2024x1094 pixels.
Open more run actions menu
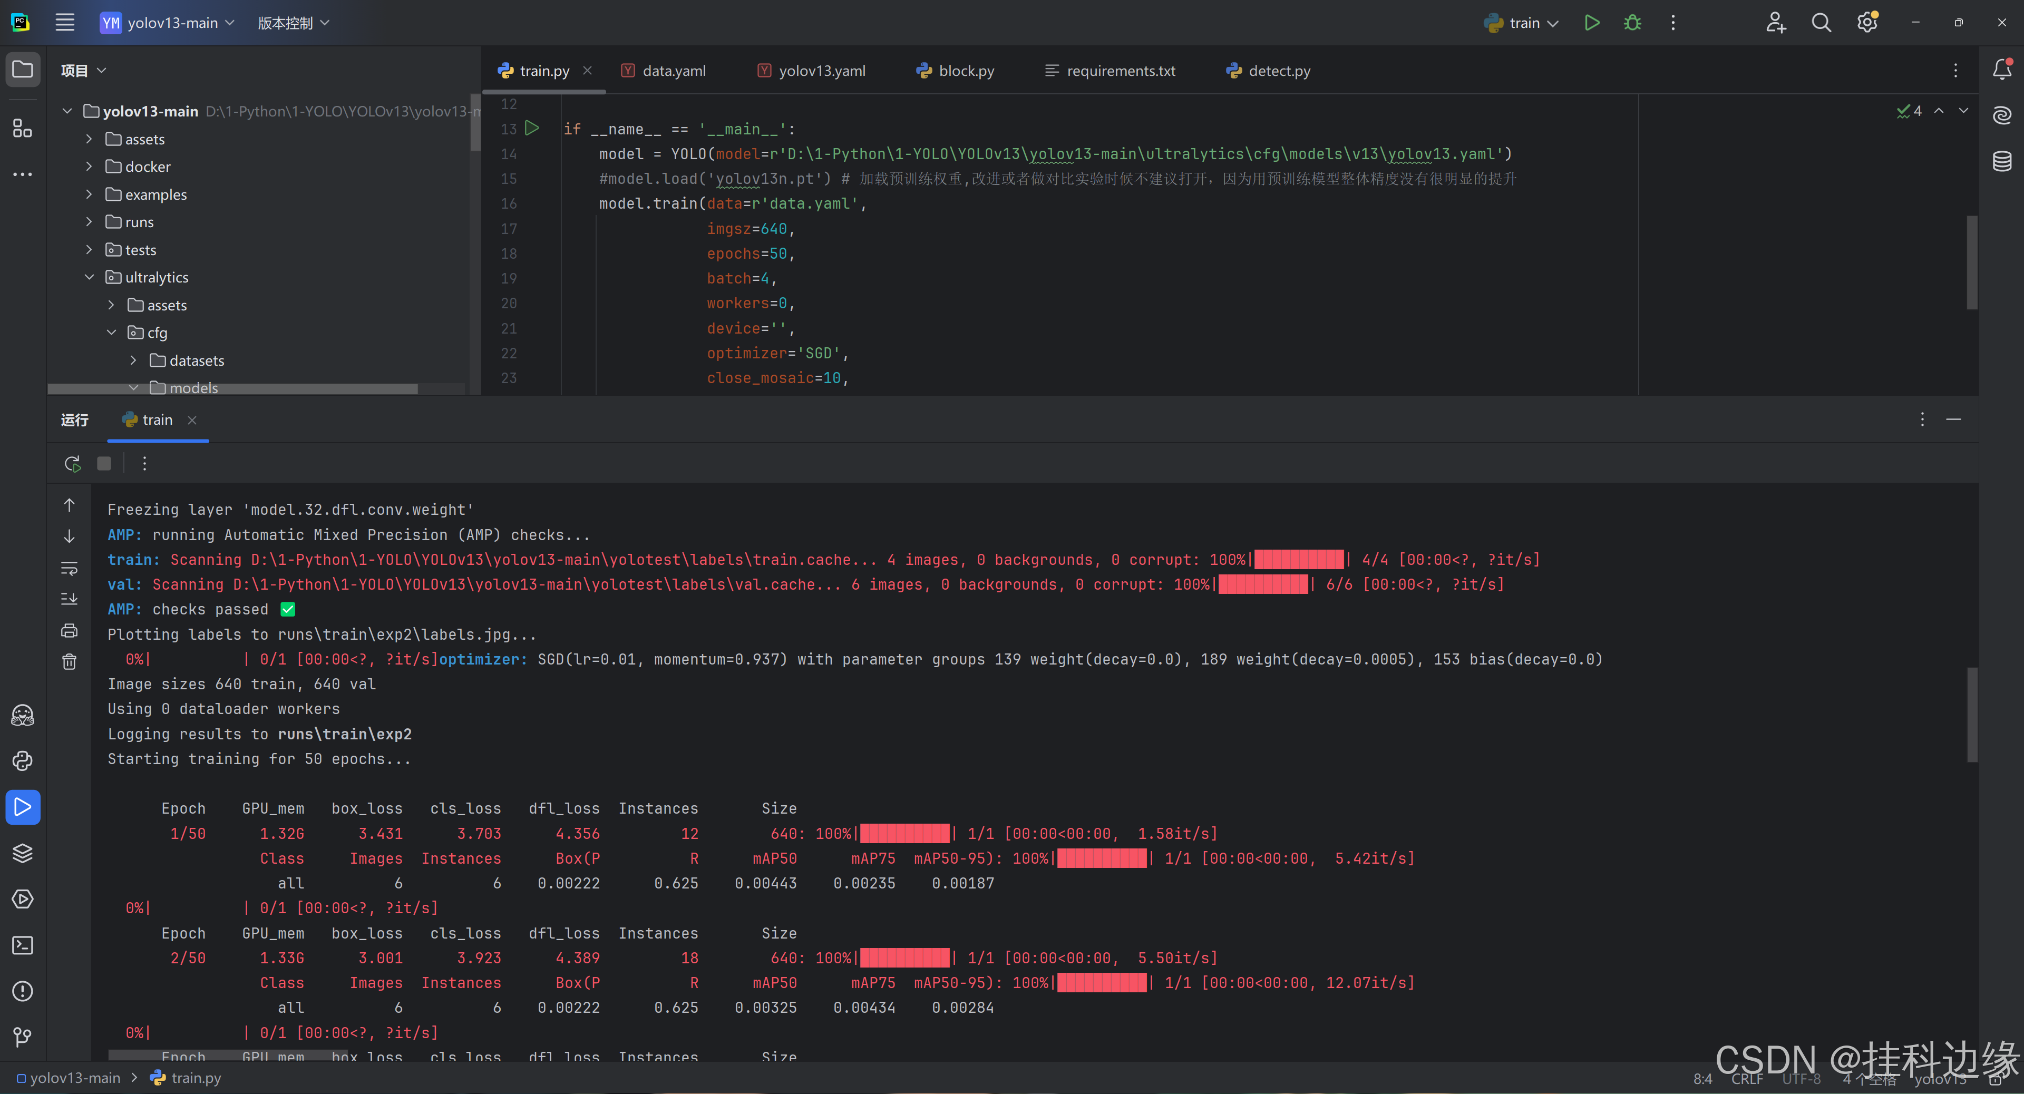[1673, 23]
